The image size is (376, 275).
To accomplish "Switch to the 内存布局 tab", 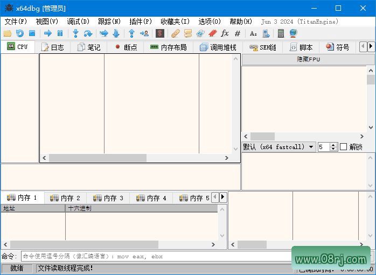I will coord(168,47).
